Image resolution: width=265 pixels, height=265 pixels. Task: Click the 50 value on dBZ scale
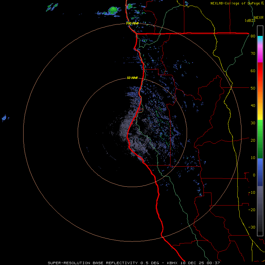pyautogui.click(x=253, y=88)
